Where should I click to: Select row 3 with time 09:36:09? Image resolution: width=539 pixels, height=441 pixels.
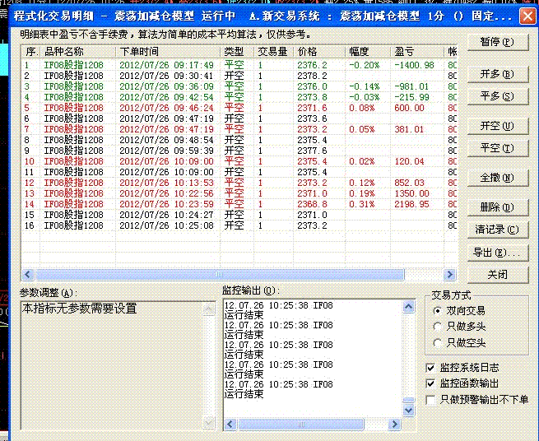tap(239, 86)
